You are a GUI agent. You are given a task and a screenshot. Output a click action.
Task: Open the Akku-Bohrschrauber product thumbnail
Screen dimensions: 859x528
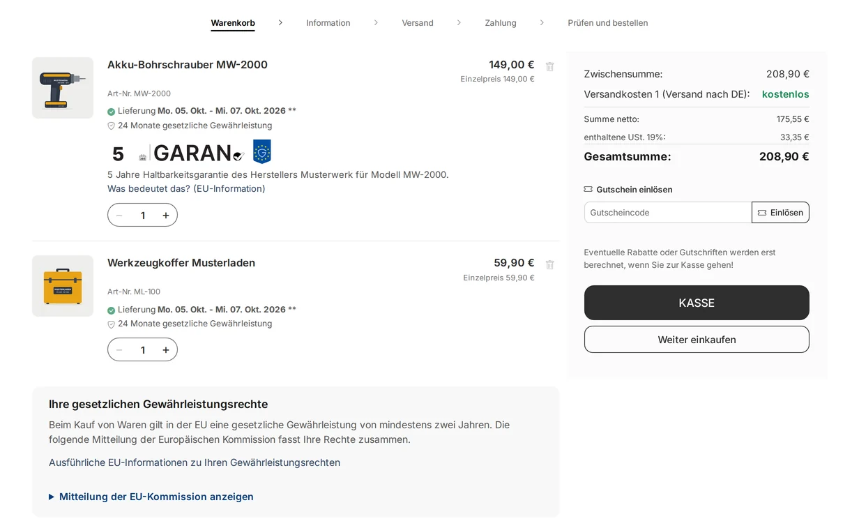(63, 88)
